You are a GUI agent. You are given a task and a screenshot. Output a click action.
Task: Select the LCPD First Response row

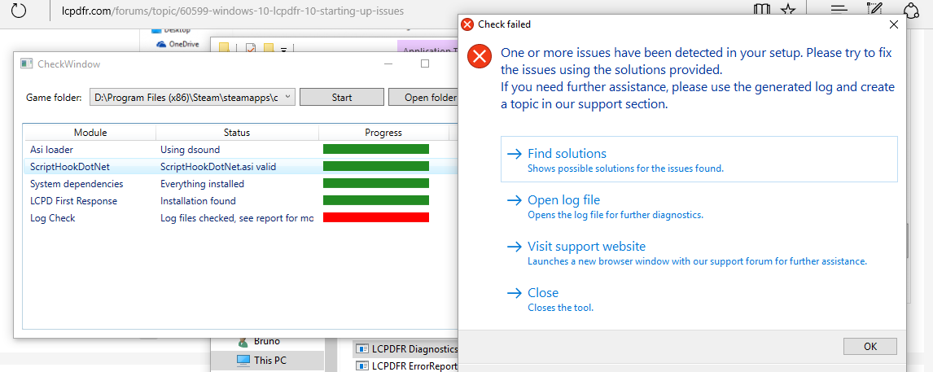pos(240,201)
